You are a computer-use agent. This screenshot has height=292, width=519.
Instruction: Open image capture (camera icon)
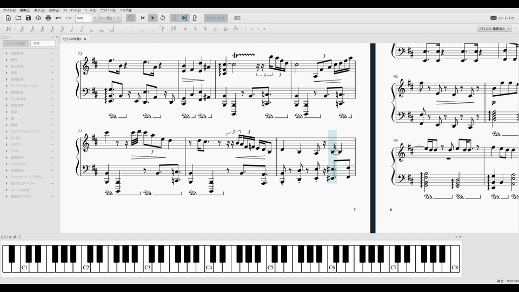237,18
